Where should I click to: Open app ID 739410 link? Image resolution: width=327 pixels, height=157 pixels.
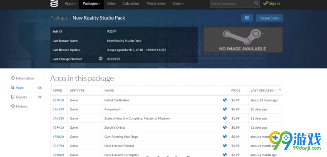click(58, 127)
